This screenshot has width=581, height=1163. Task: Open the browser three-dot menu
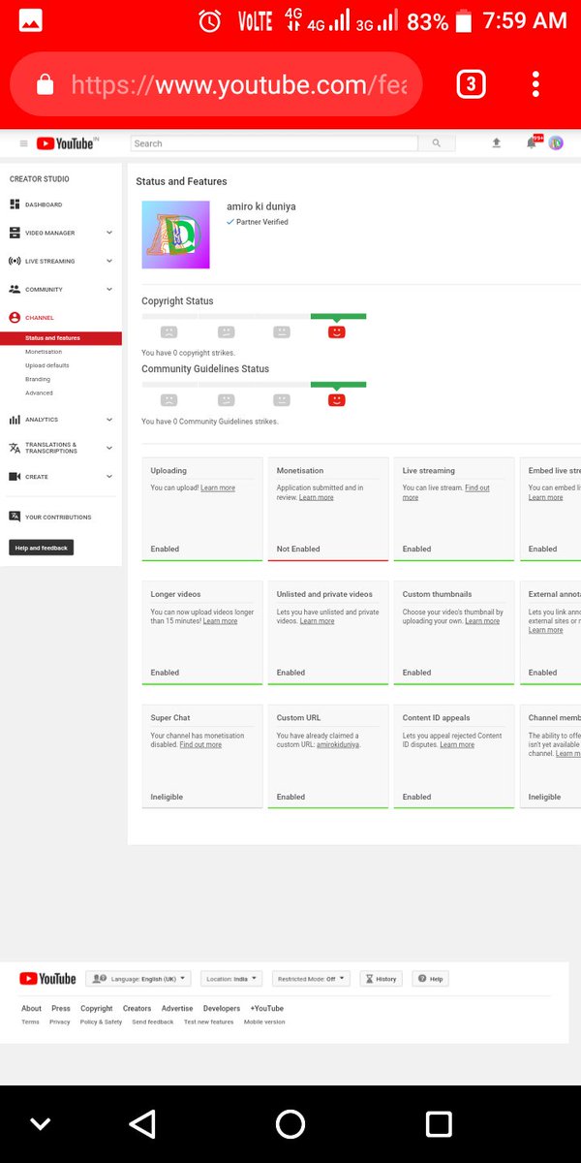[535, 84]
